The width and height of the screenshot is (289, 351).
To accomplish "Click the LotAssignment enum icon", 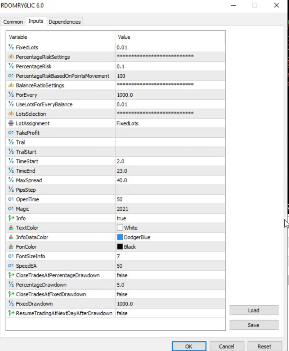I will click(11, 123).
